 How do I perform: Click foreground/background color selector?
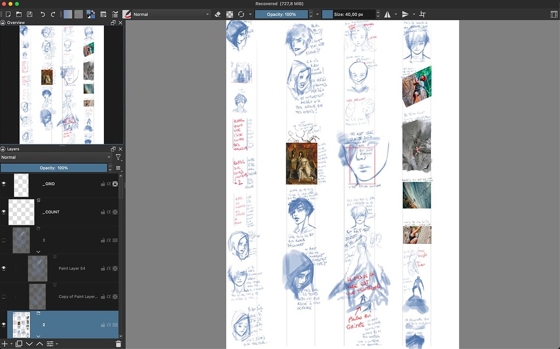point(91,14)
